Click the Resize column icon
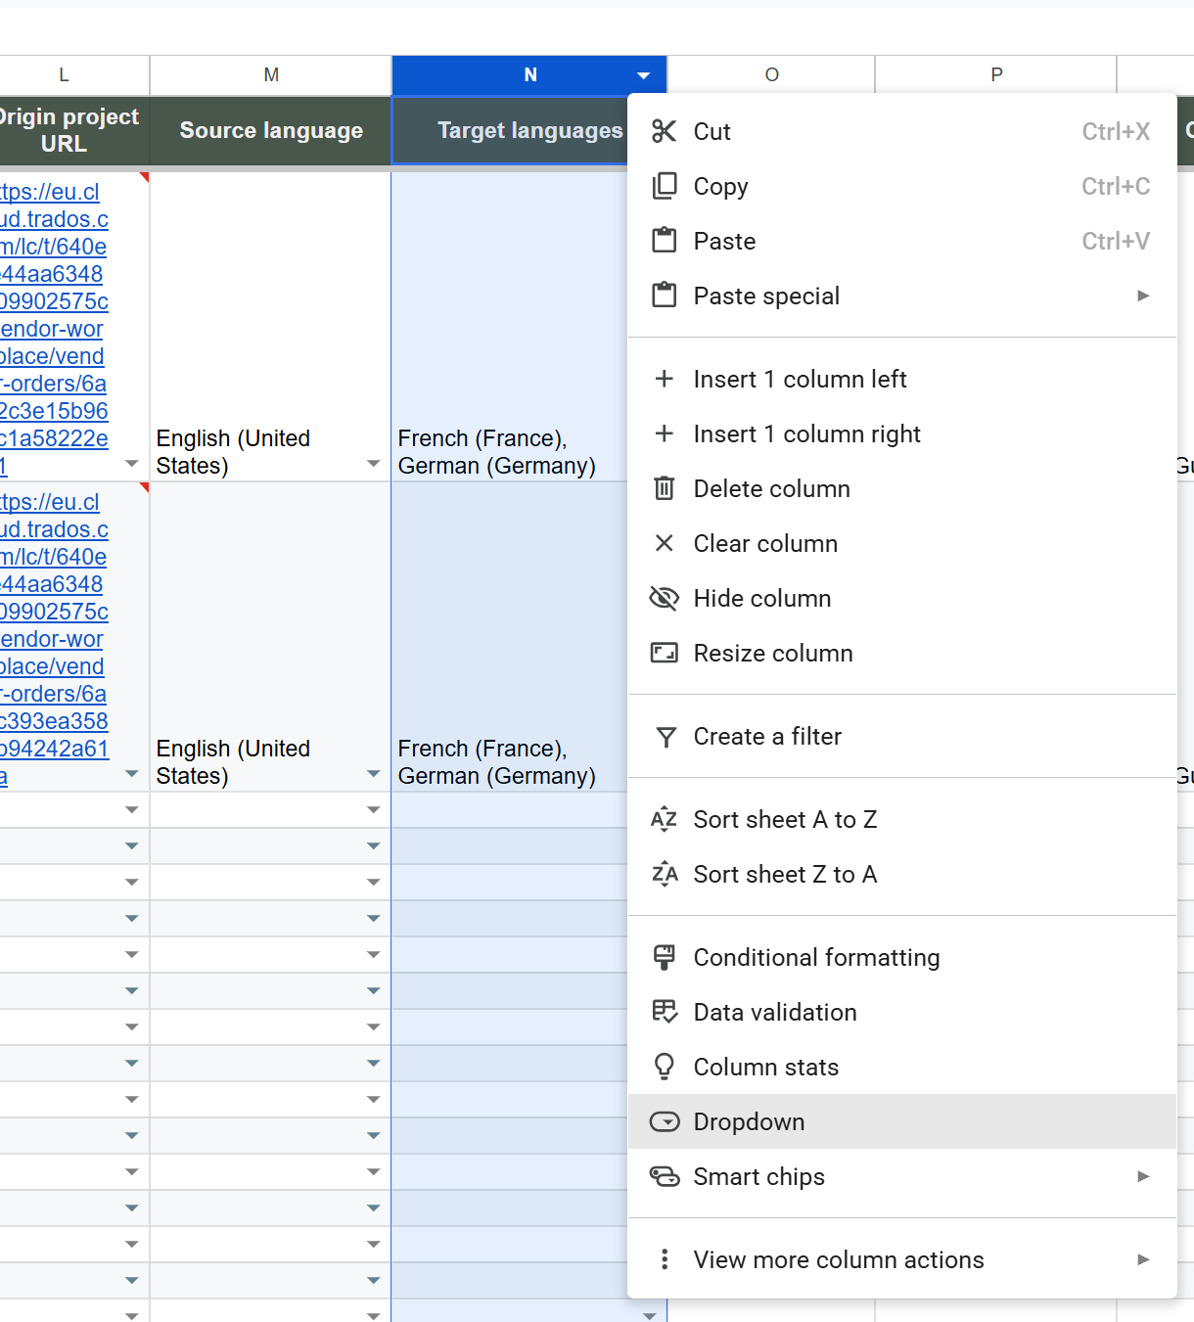This screenshot has width=1194, height=1322. point(665,653)
